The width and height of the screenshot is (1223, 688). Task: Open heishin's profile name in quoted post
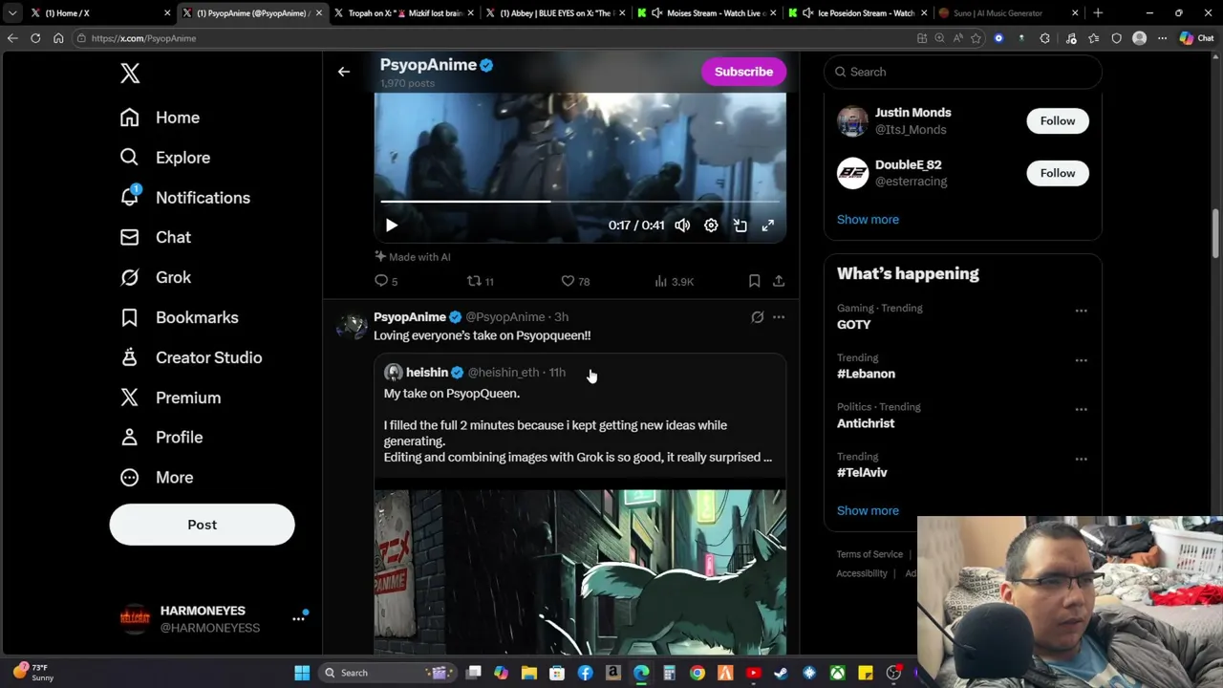(426, 373)
